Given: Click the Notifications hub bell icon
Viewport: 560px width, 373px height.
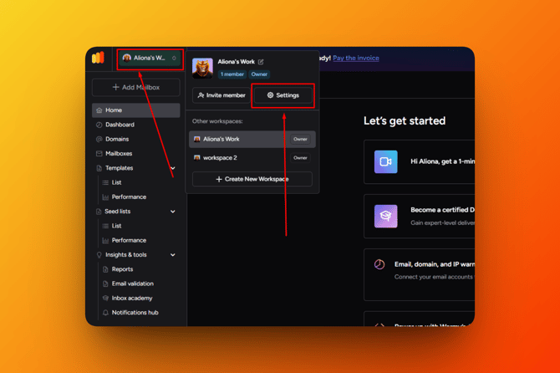Looking at the screenshot, I should pos(105,313).
